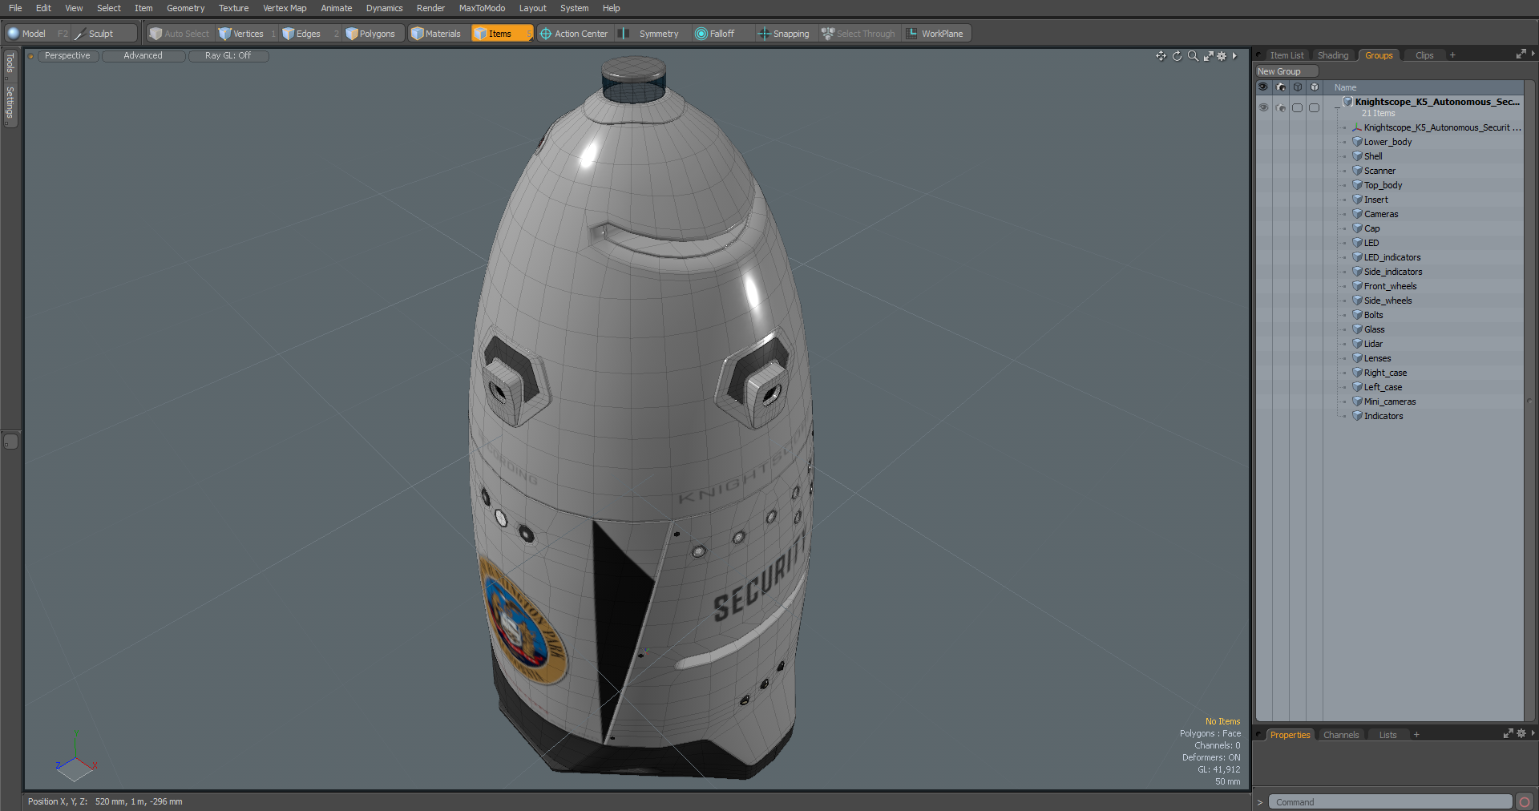
Task: Open the Properties panel arrow menu
Action: [x=1533, y=734]
